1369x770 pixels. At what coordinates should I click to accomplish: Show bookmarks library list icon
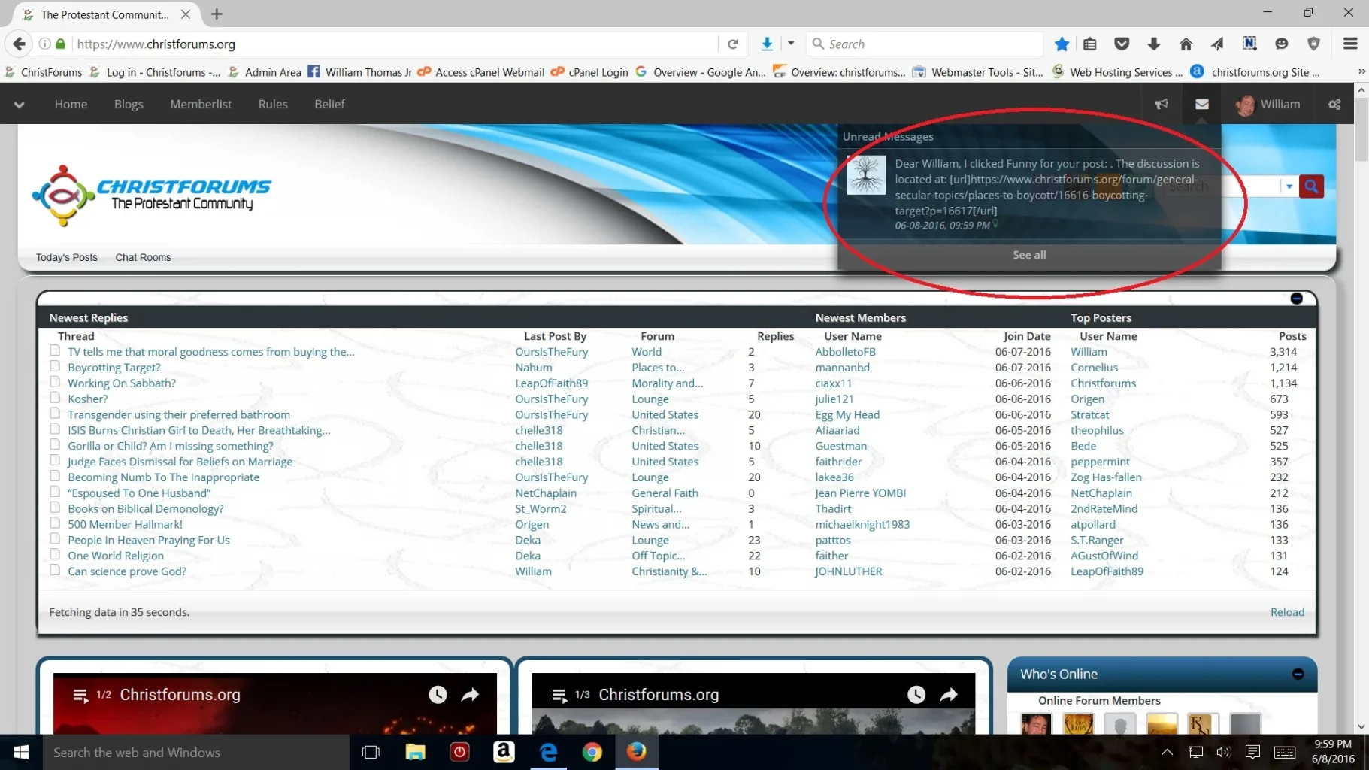(x=1090, y=44)
